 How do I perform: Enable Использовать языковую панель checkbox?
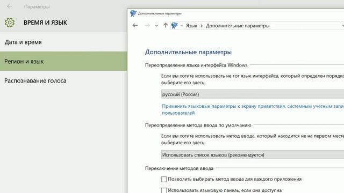coord(164,190)
